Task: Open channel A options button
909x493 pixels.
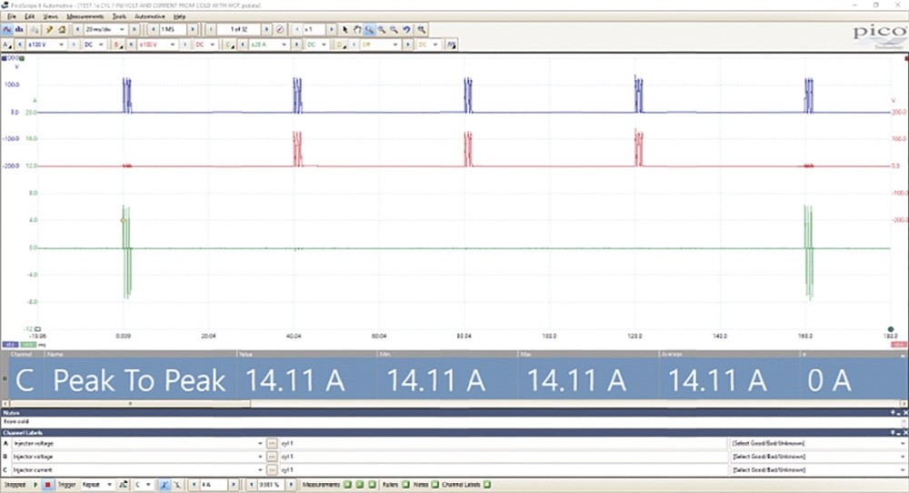Action: [x=7, y=44]
